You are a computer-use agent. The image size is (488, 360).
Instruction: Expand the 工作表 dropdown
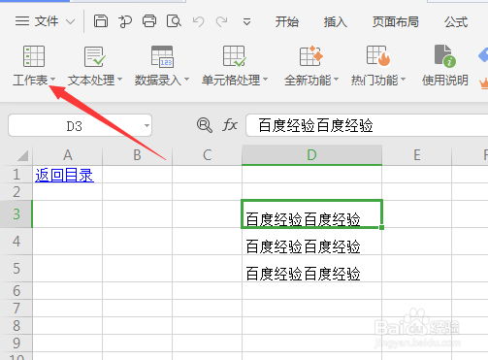pos(52,79)
